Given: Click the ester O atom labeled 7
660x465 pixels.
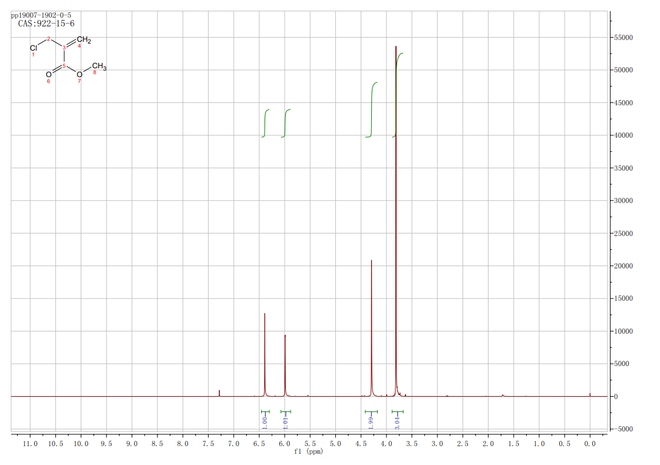Looking at the screenshot, I should (x=80, y=74).
